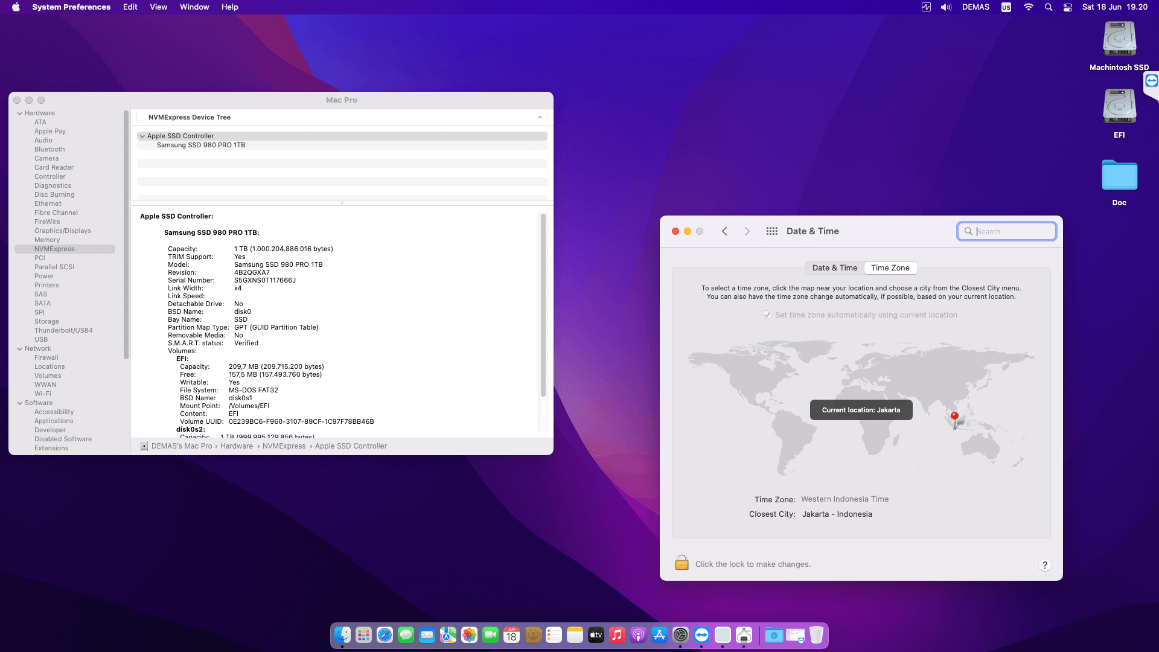Switch to the Date & Time tab

tap(834, 268)
